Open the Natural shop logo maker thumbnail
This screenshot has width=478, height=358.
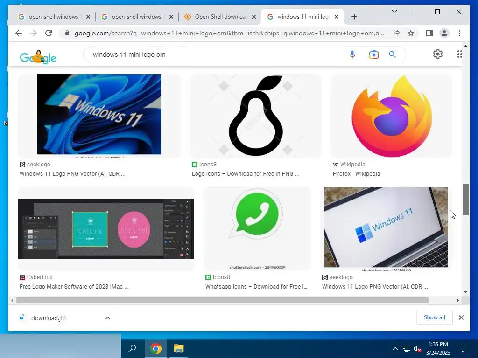click(106, 228)
